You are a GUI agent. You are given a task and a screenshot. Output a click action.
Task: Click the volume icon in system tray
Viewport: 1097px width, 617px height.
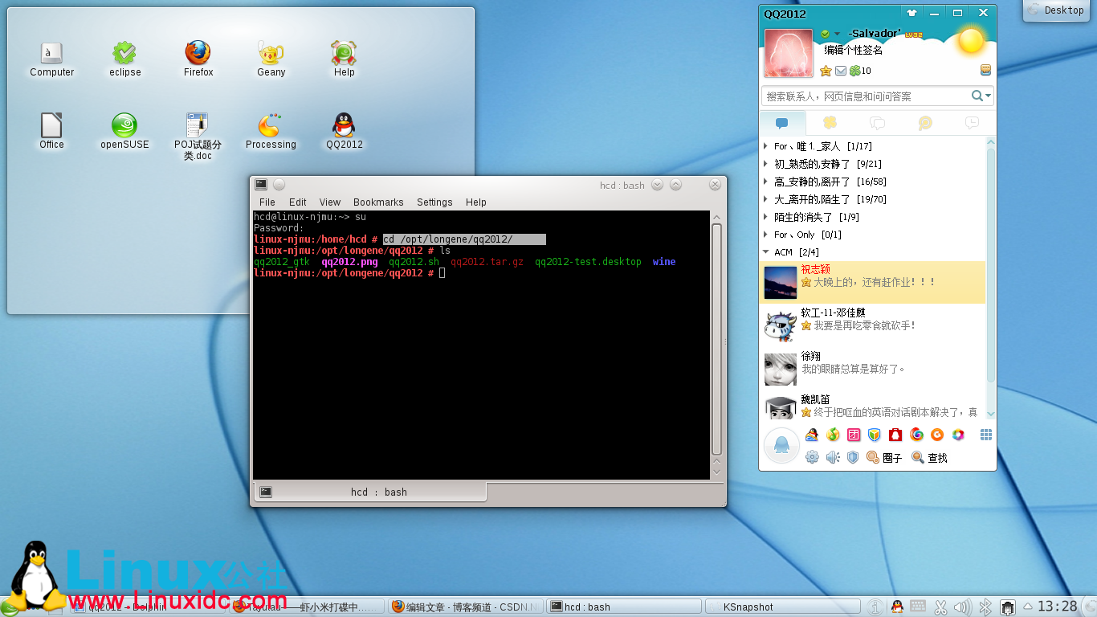pyautogui.click(x=964, y=607)
